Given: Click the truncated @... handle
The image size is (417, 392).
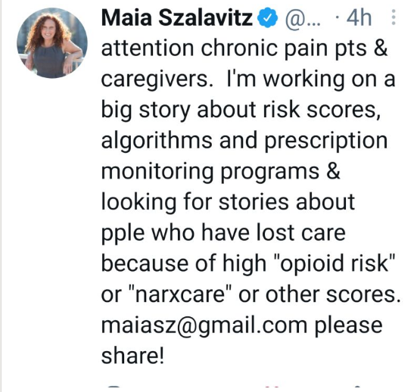Looking at the screenshot, I should click(303, 18).
